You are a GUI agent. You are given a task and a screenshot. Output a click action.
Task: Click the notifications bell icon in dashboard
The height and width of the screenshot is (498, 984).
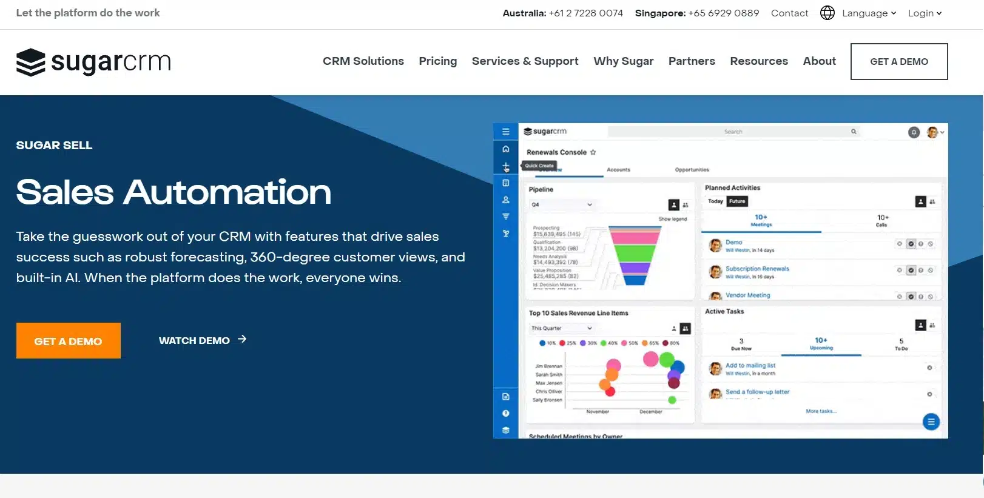(x=914, y=132)
